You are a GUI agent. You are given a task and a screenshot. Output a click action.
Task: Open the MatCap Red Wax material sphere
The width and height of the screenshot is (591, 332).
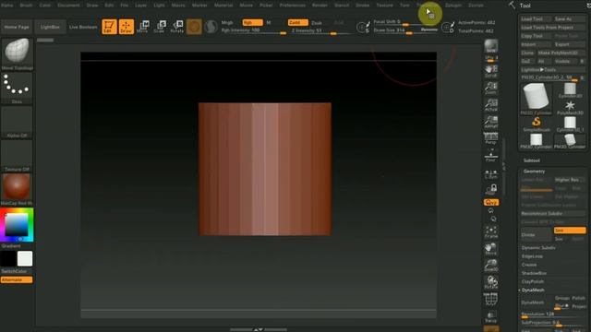point(17,189)
